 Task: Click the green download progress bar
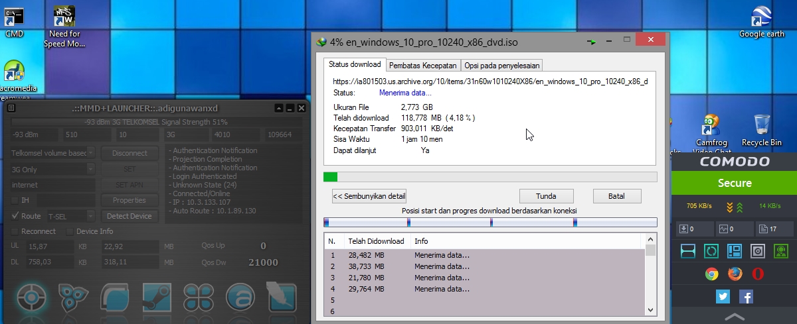(x=490, y=177)
